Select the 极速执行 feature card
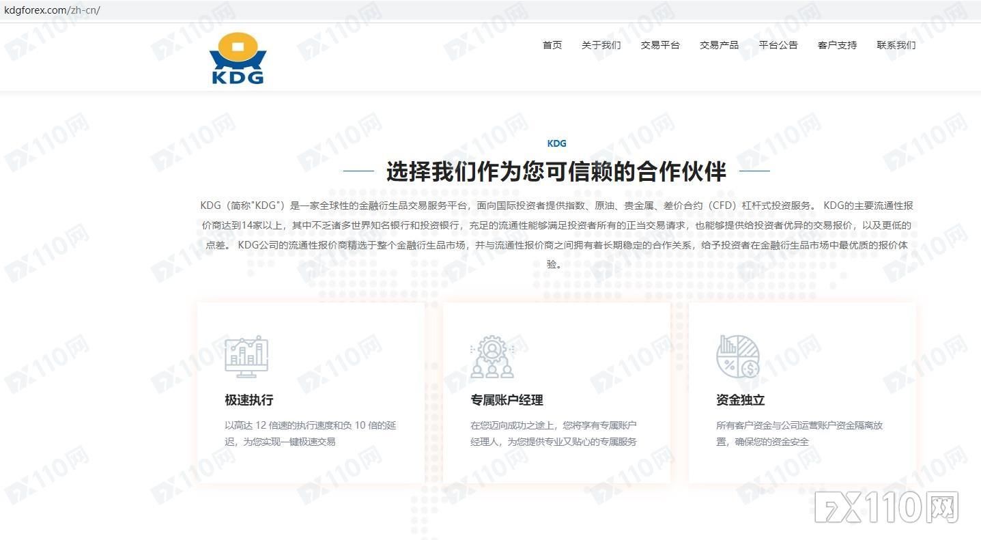The image size is (981, 540). tap(311, 393)
